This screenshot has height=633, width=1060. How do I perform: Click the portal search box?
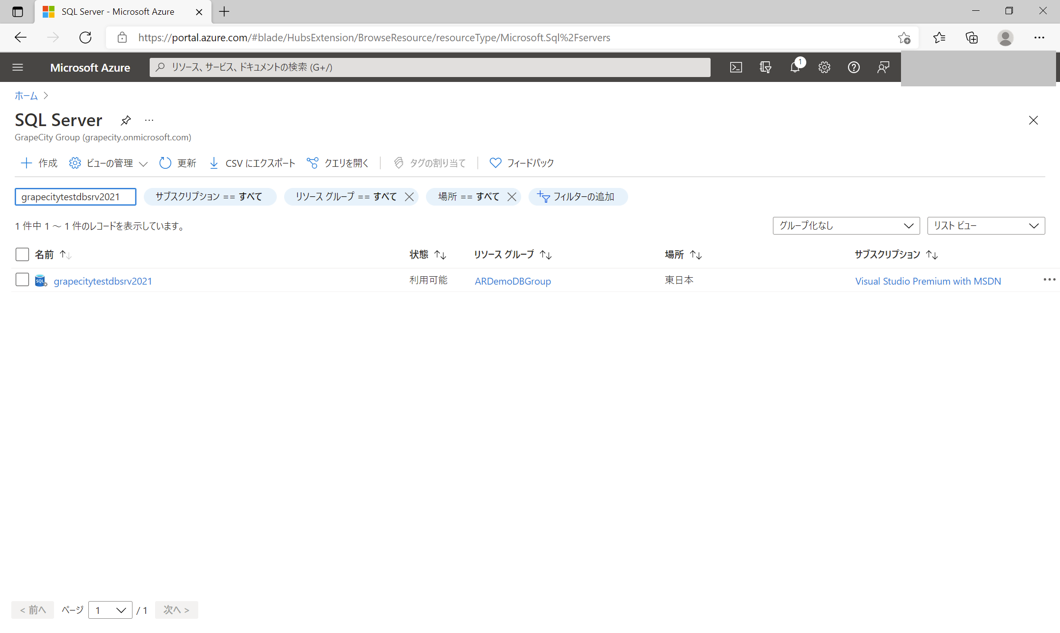coord(430,67)
